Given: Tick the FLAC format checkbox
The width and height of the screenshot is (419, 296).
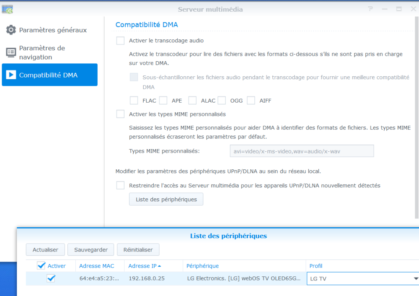Looking at the screenshot, I should 134,101.
